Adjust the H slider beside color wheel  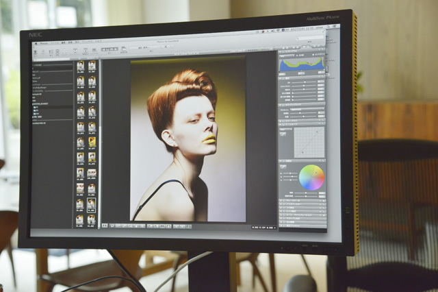pyautogui.click(x=290, y=173)
